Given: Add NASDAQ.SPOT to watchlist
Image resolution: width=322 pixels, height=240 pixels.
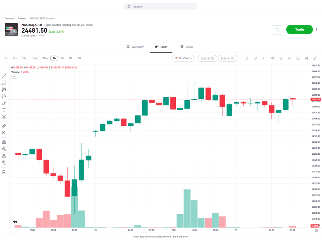Looking at the screenshot, I should point(277,30).
